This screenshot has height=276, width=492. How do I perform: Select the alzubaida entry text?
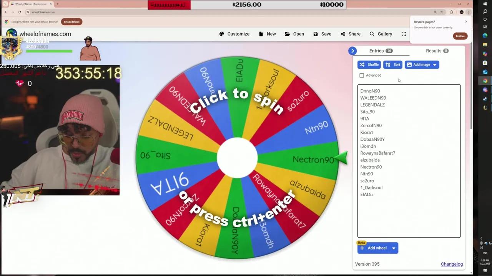370,160
